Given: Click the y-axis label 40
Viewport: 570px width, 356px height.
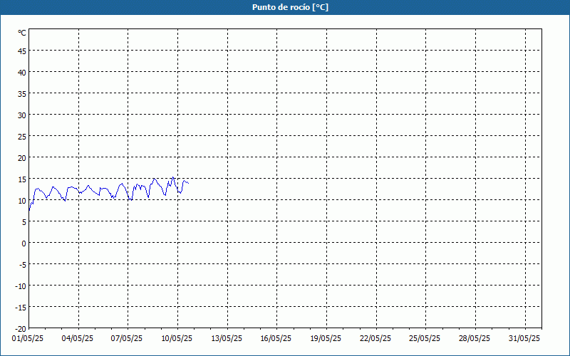Looking at the screenshot, I should (x=22, y=73).
